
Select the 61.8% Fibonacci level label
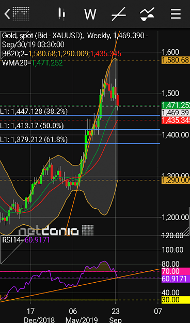click(x=34, y=140)
